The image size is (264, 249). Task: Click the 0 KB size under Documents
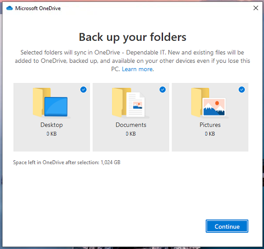click(131, 134)
